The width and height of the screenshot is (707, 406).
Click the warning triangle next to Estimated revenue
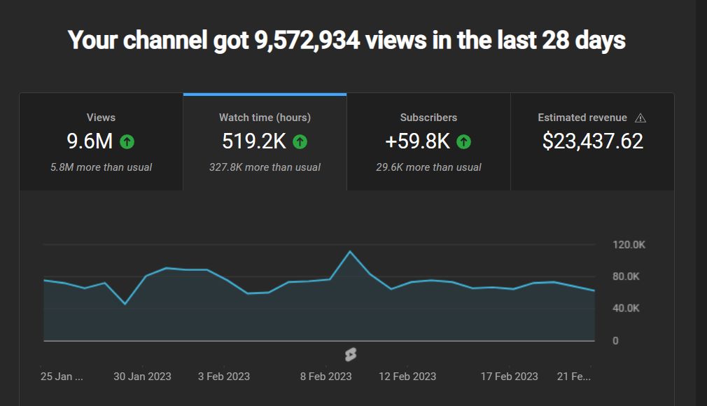tap(640, 118)
